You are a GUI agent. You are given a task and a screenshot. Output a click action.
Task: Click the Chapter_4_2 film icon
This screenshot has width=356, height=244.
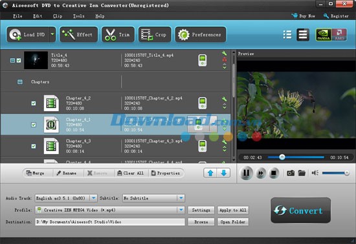(51, 103)
